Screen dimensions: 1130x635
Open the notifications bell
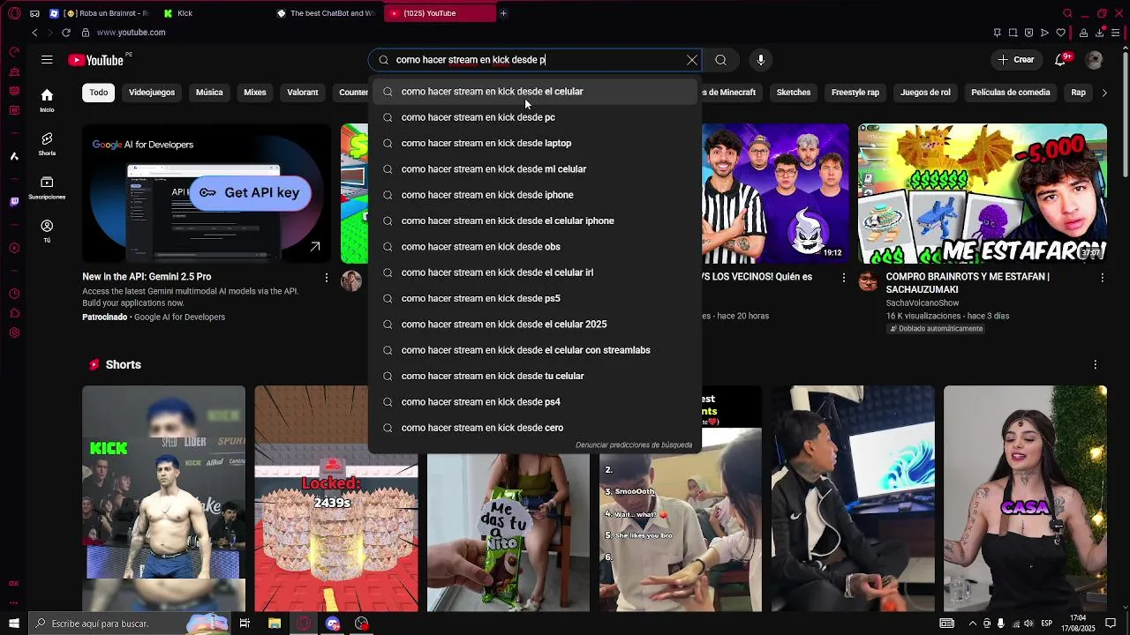[x=1060, y=60]
